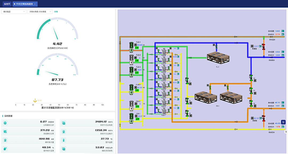Toggle FLB-3 pump mode A
288x154 pixels.
point(135,70)
